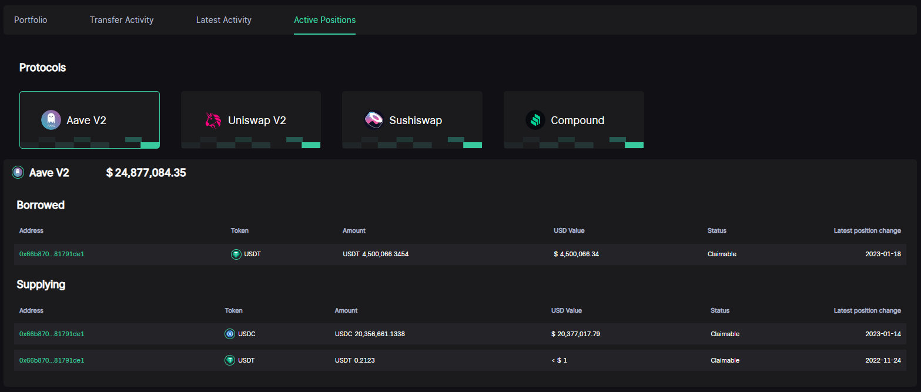The height and width of the screenshot is (392, 921).
Task: Click the USDT icon in the Supplying table
Action: point(230,360)
